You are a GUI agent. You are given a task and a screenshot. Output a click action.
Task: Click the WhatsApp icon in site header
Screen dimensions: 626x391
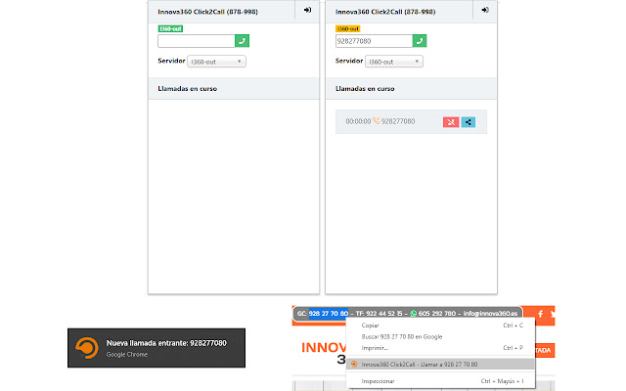tap(413, 314)
